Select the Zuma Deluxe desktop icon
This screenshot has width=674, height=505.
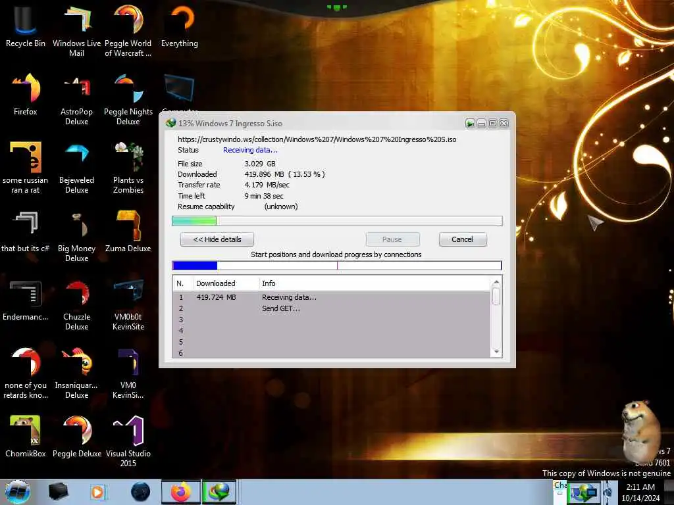[x=128, y=231]
